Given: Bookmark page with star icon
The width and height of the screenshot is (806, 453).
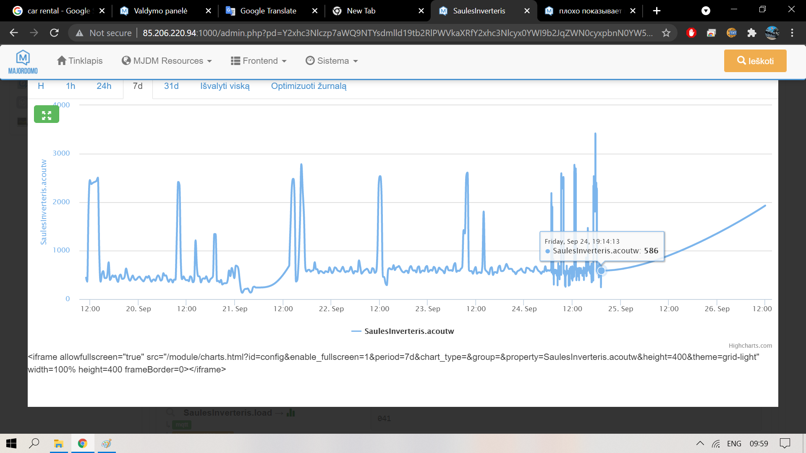Looking at the screenshot, I should [666, 33].
